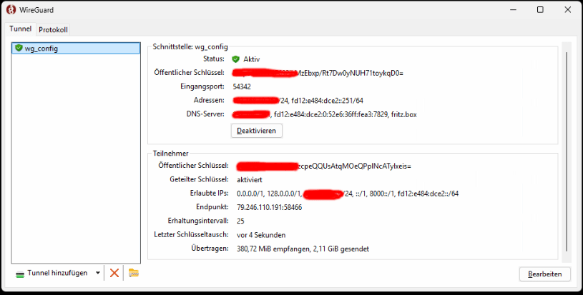583x295 pixels.
Task: Click the Bearbeiten button
Action: [544, 274]
